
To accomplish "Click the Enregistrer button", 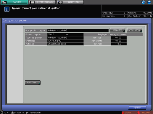I will pos(134,30).
